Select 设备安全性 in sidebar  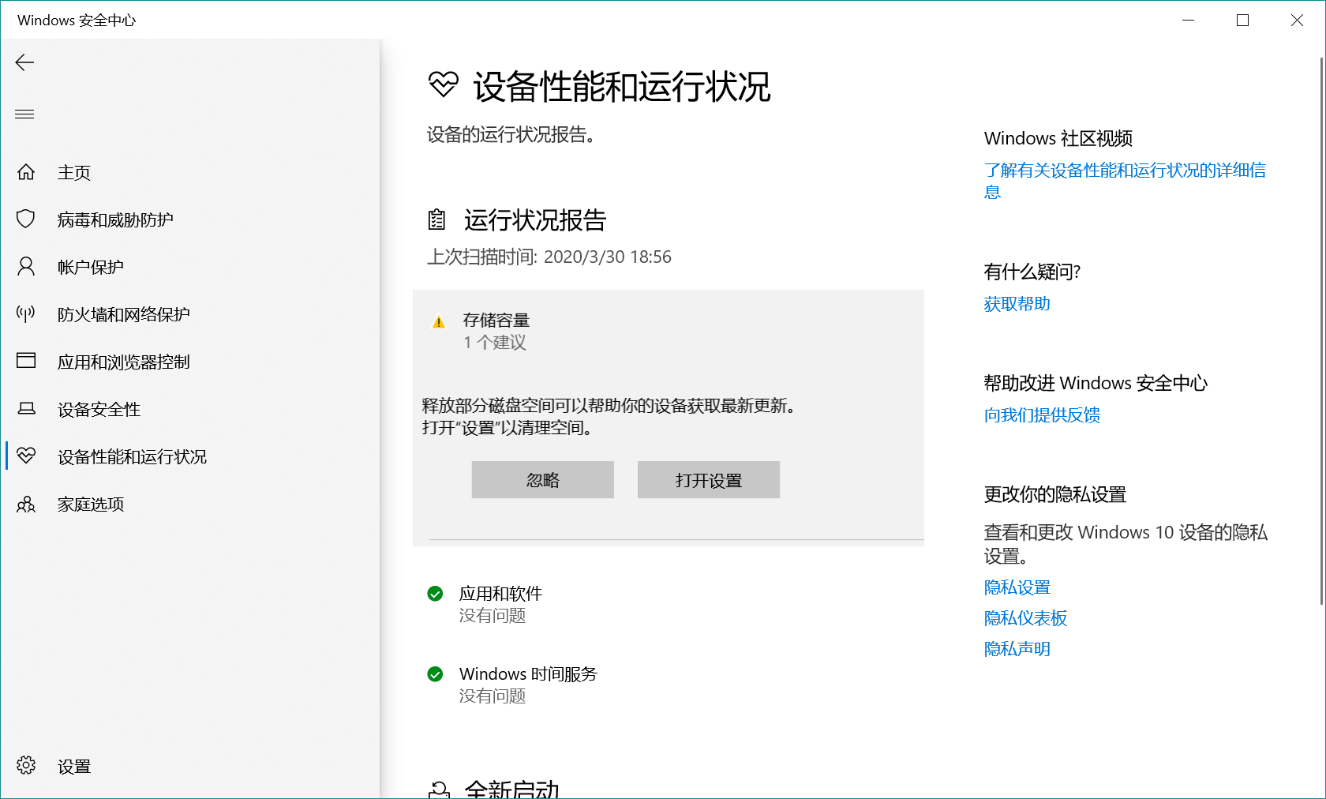click(x=190, y=409)
